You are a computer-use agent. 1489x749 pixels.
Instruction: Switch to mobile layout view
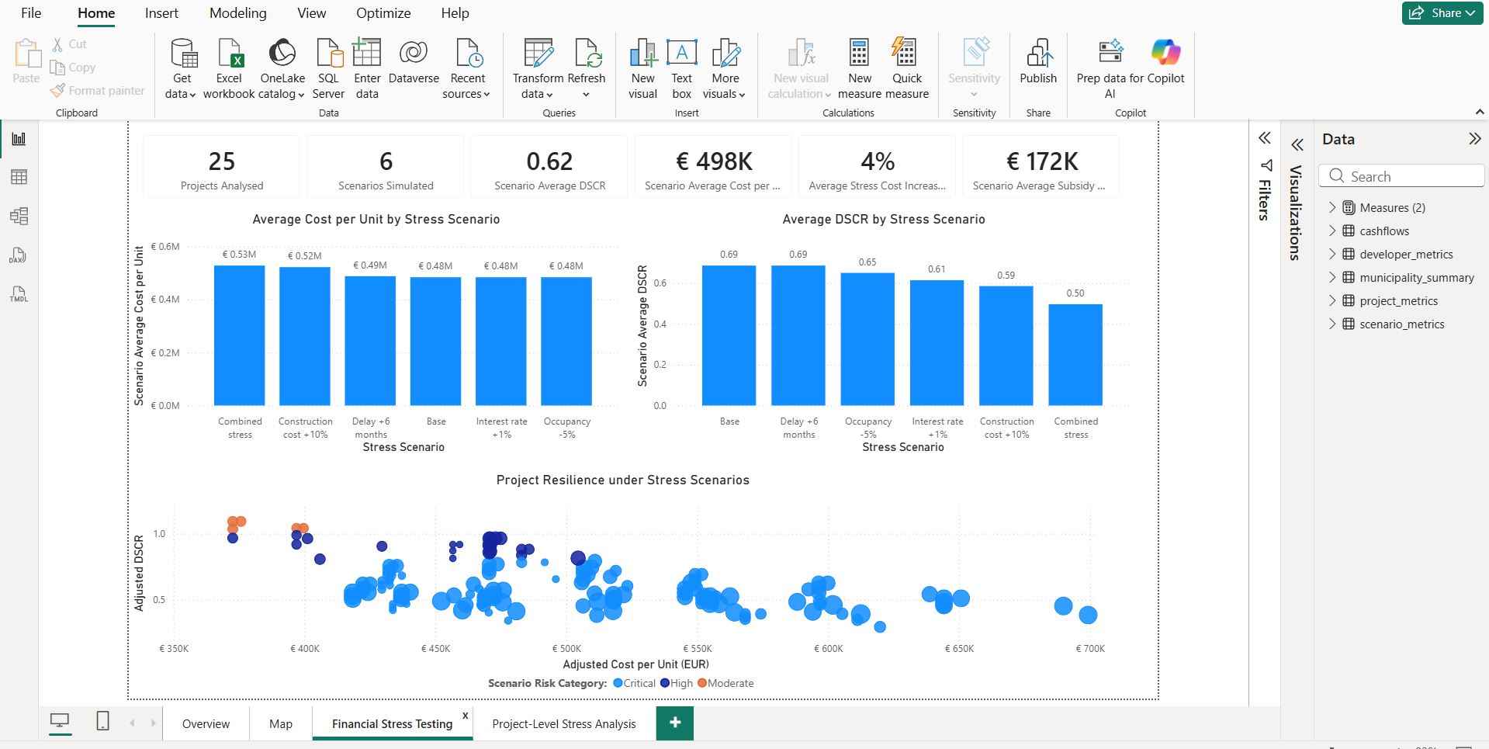pos(102,722)
